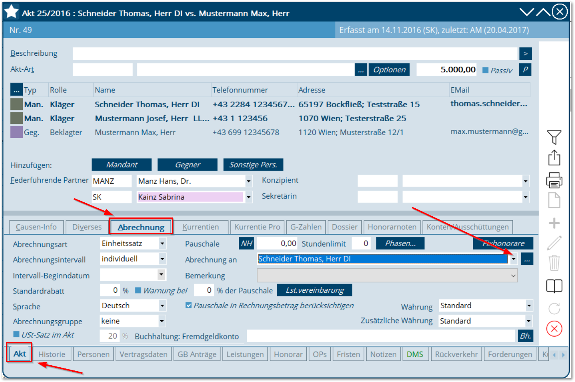Click the NH button next to Pauschale

(247, 243)
